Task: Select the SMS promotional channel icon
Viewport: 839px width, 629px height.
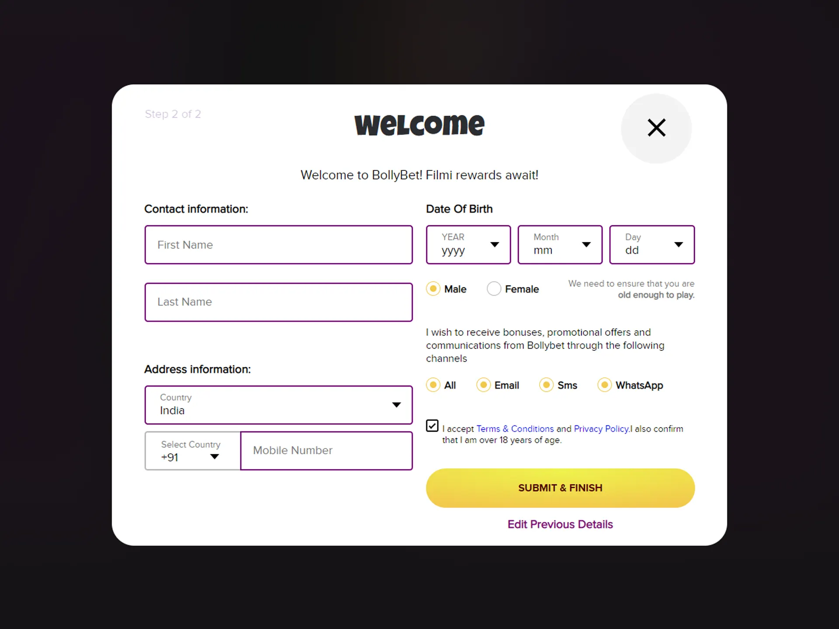Action: pyautogui.click(x=544, y=385)
